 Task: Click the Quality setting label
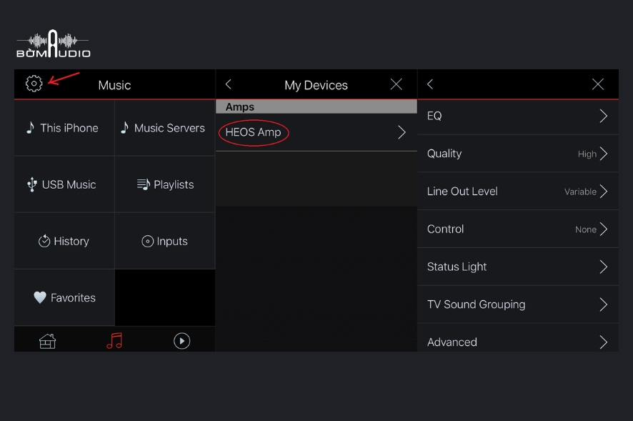pos(444,154)
